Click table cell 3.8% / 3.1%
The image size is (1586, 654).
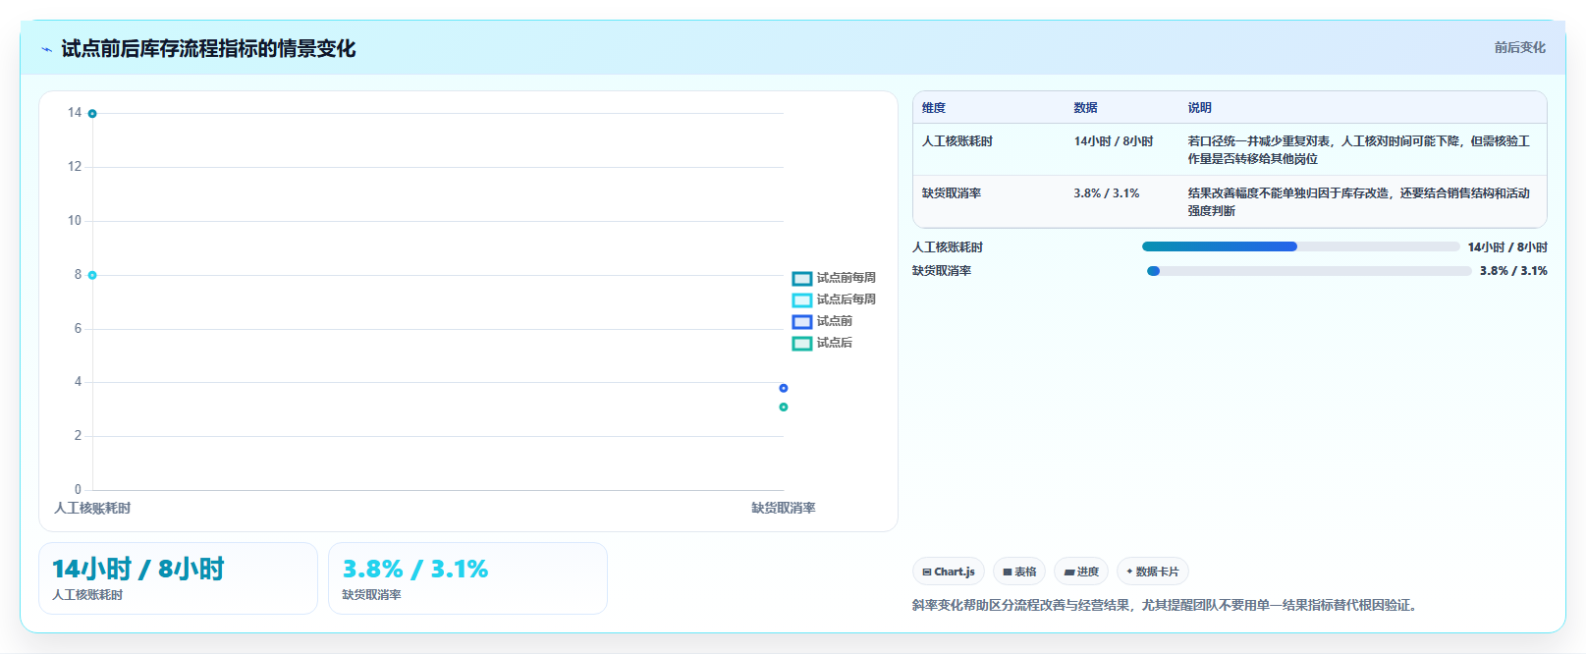click(1106, 193)
